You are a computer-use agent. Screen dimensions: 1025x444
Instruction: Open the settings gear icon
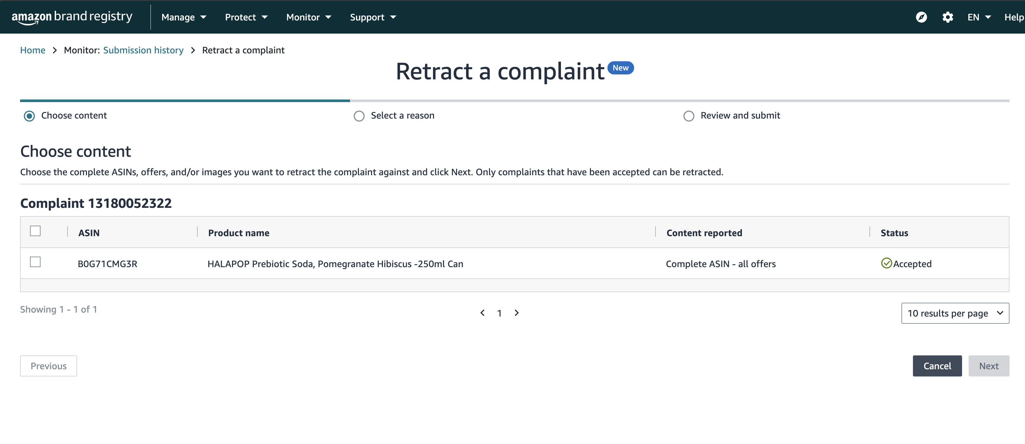(x=948, y=17)
